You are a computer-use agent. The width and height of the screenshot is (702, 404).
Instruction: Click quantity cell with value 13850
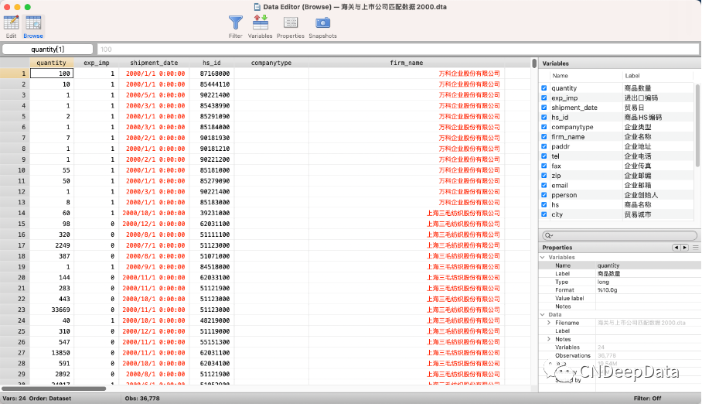52,353
